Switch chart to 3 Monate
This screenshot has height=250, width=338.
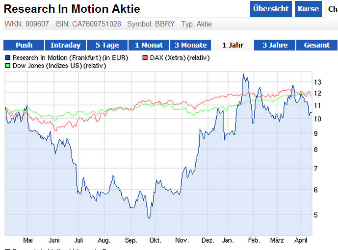(190, 45)
